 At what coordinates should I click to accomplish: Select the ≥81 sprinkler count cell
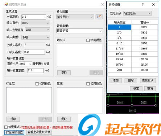click(120, 70)
